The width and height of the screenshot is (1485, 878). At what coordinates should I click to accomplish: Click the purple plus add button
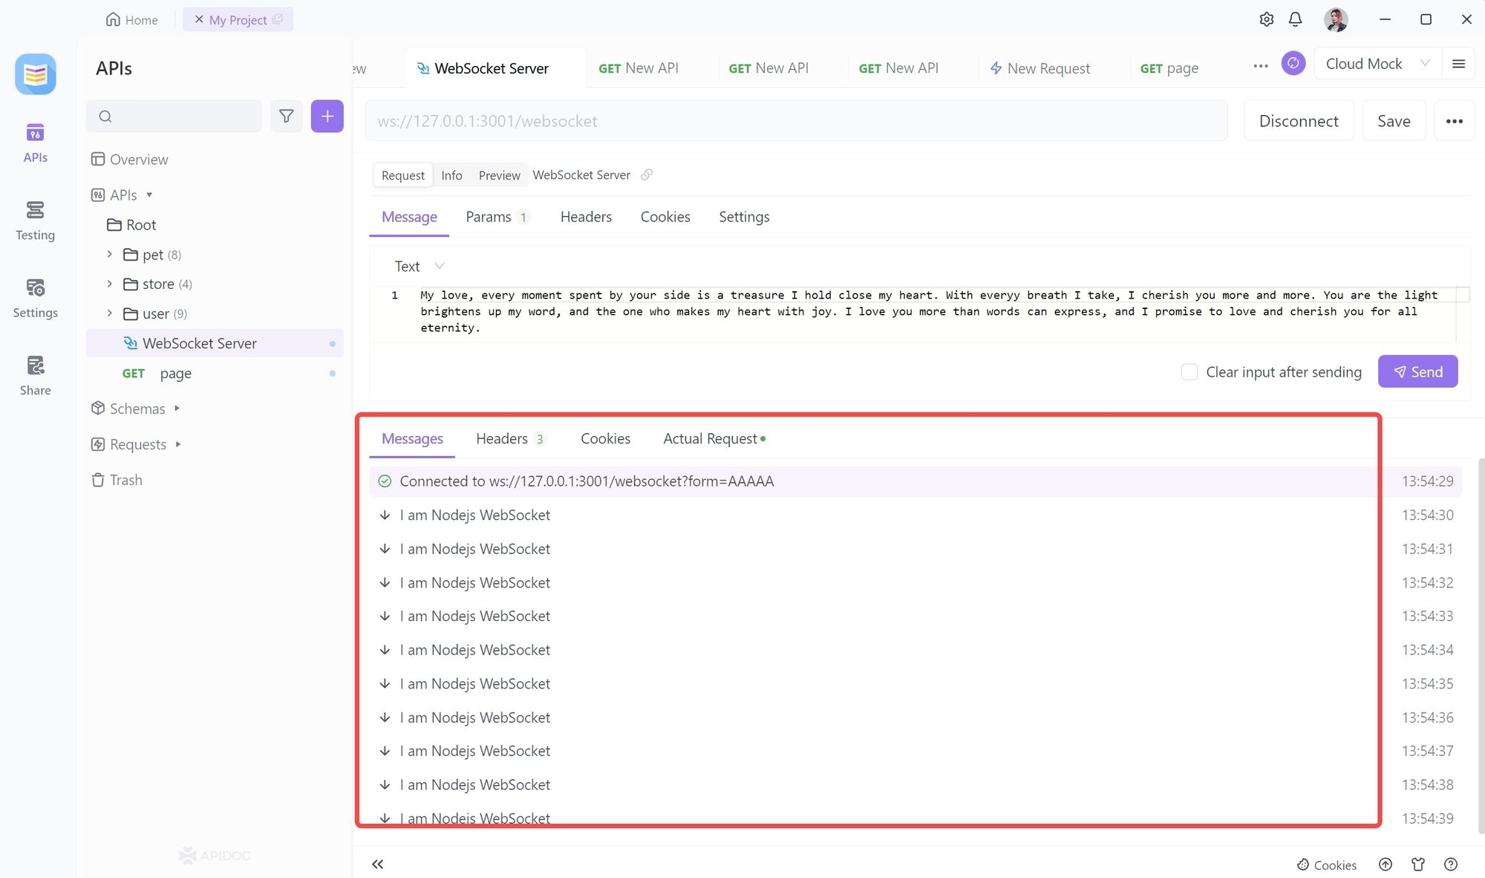(327, 116)
